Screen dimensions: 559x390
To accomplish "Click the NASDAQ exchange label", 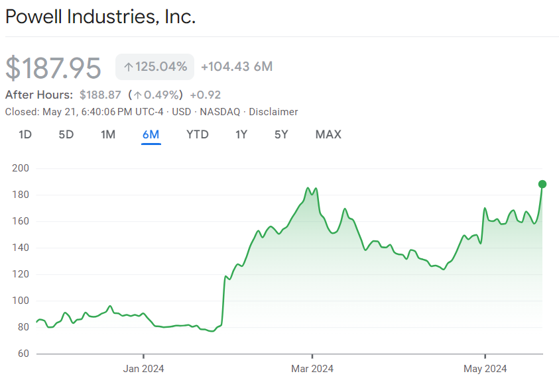I will [220, 112].
